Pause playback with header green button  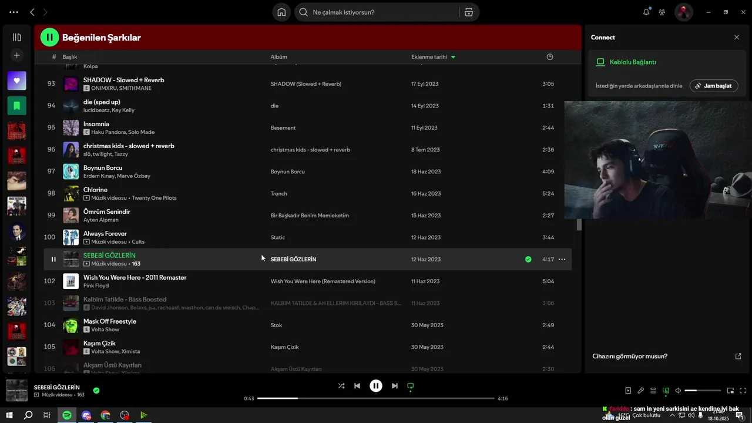49,37
